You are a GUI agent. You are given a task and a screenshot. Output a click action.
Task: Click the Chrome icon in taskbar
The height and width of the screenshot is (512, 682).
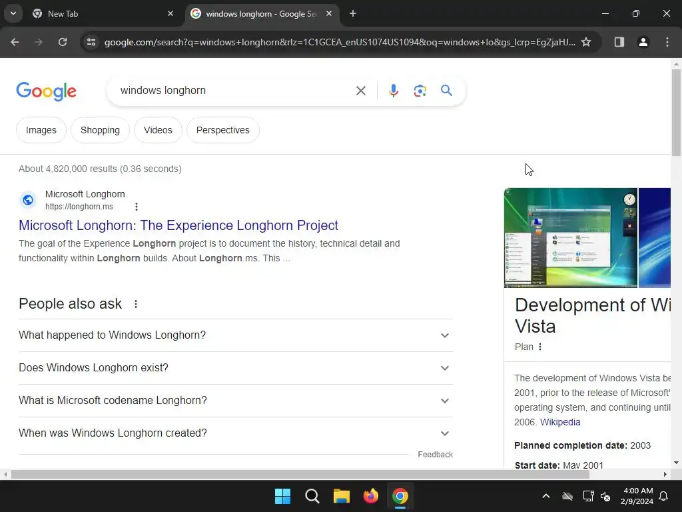click(400, 496)
